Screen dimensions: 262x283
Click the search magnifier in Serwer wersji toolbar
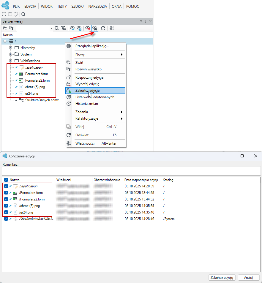click(57, 28)
